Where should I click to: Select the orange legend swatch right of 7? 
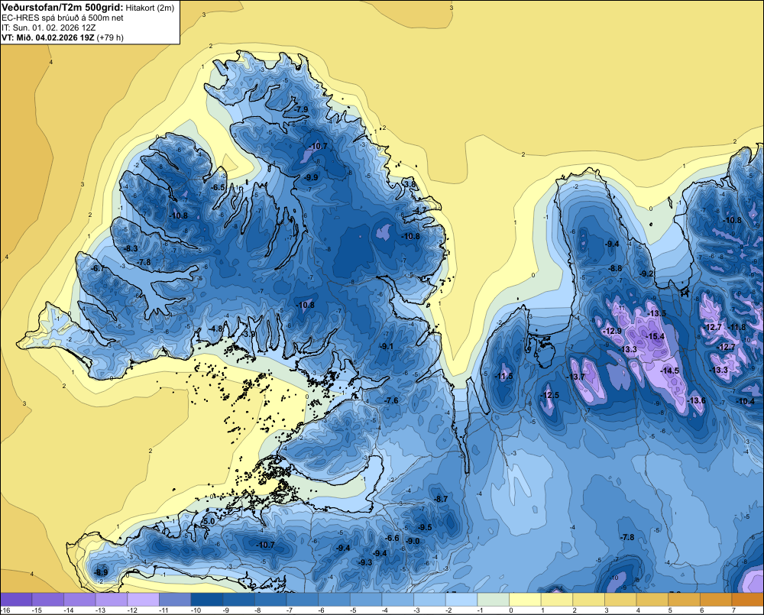748,600
